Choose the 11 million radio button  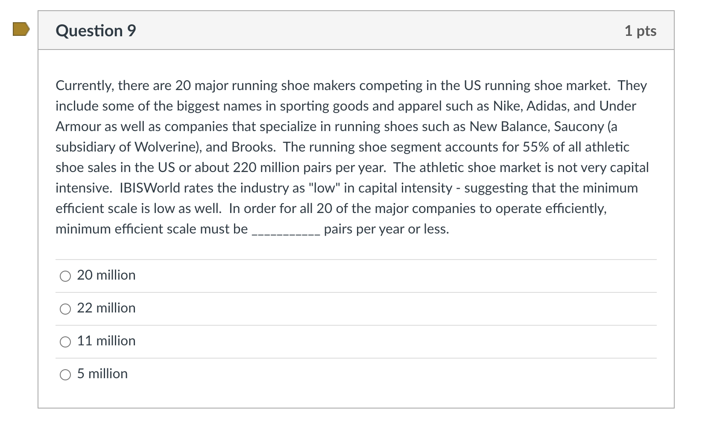(65, 341)
